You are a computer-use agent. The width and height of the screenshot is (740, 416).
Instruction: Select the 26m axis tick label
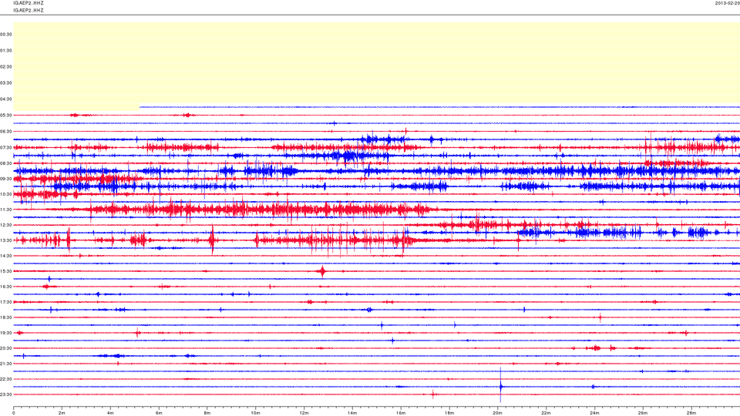(643, 413)
